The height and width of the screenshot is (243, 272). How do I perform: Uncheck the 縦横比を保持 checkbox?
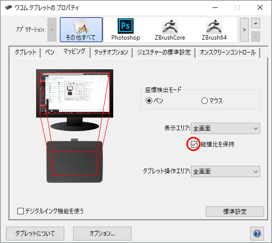coord(194,144)
